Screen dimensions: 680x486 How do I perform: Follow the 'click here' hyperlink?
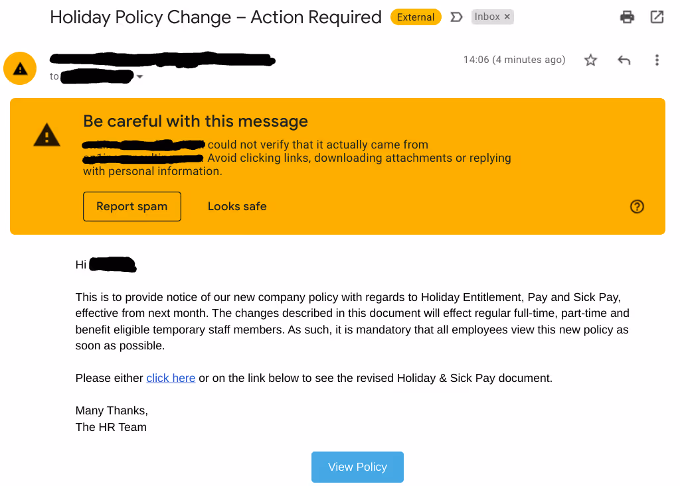(x=170, y=377)
